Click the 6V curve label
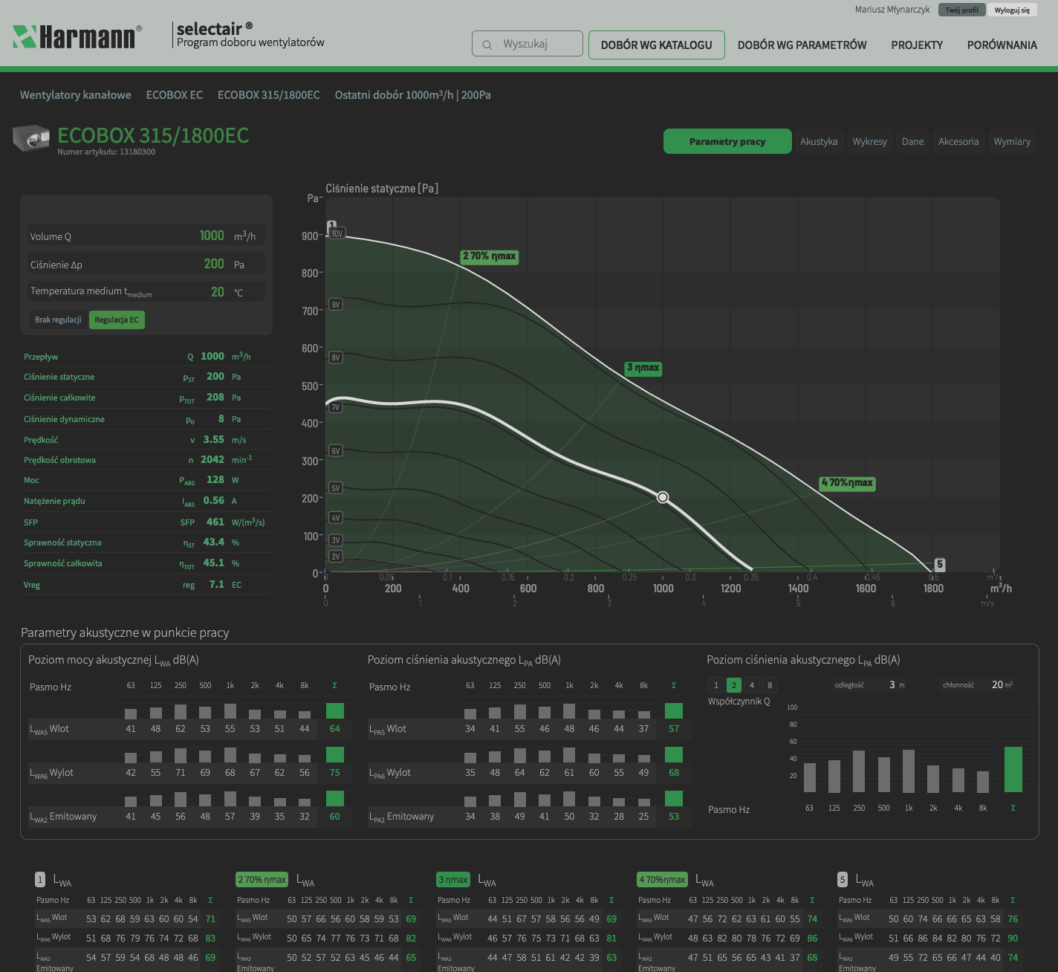Screen dimensions: 1058x972 coord(336,451)
